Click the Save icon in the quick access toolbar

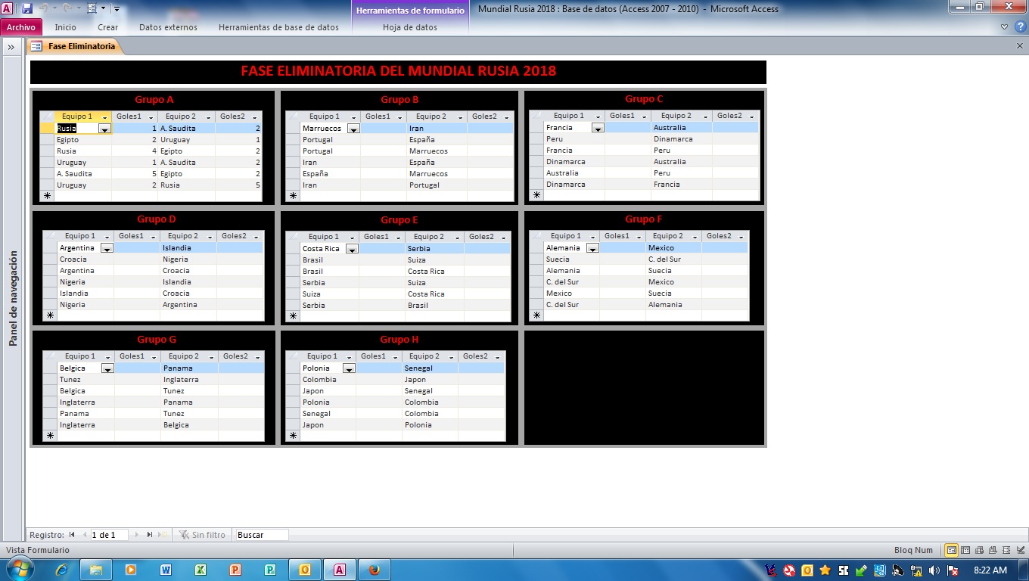click(x=27, y=8)
